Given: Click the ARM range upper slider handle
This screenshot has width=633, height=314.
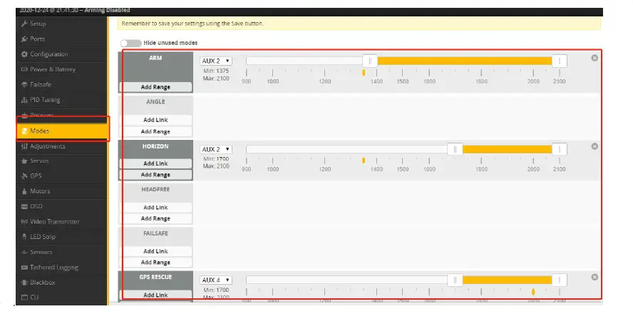Looking at the screenshot, I should (x=559, y=61).
